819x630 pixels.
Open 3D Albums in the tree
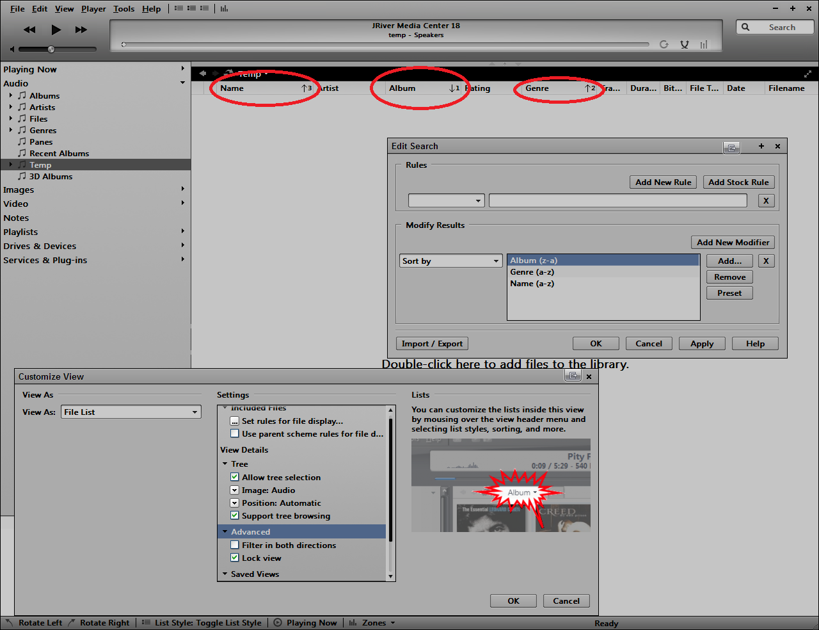point(51,177)
